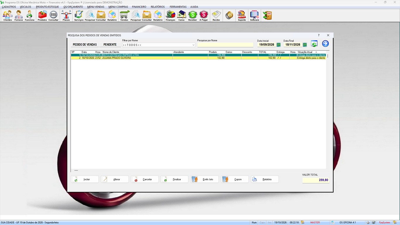
Task: Open the A Pagar red dollar icon
Action: pyautogui.click(x=204, y=16)
